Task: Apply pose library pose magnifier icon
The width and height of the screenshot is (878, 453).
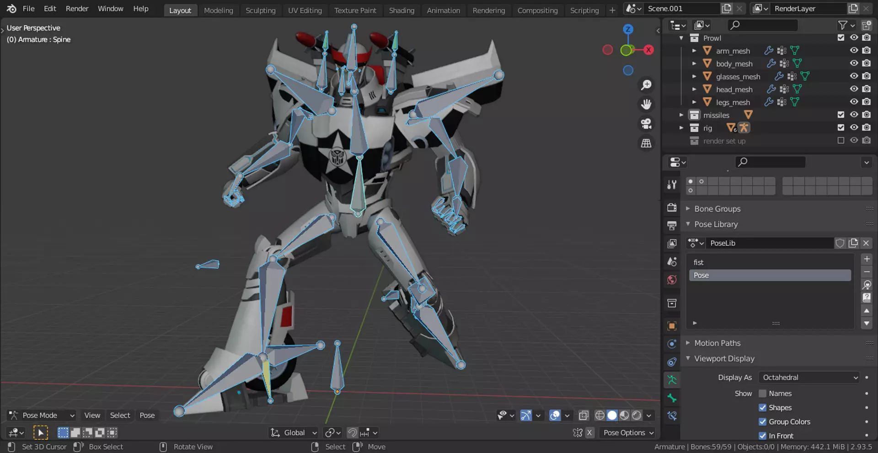Action: pyautogui.click(x=867, y=285)
